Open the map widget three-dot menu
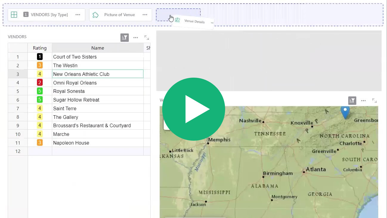The image size is (387, 218). [363, 101]
